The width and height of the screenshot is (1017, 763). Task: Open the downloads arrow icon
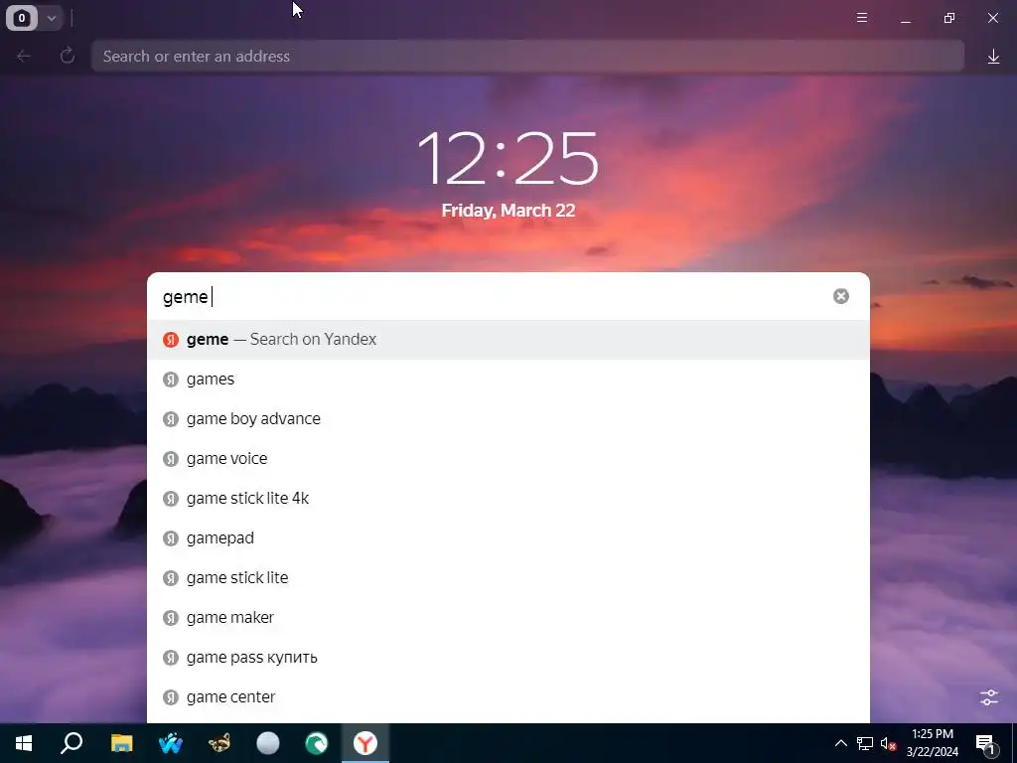pos(993,57)
